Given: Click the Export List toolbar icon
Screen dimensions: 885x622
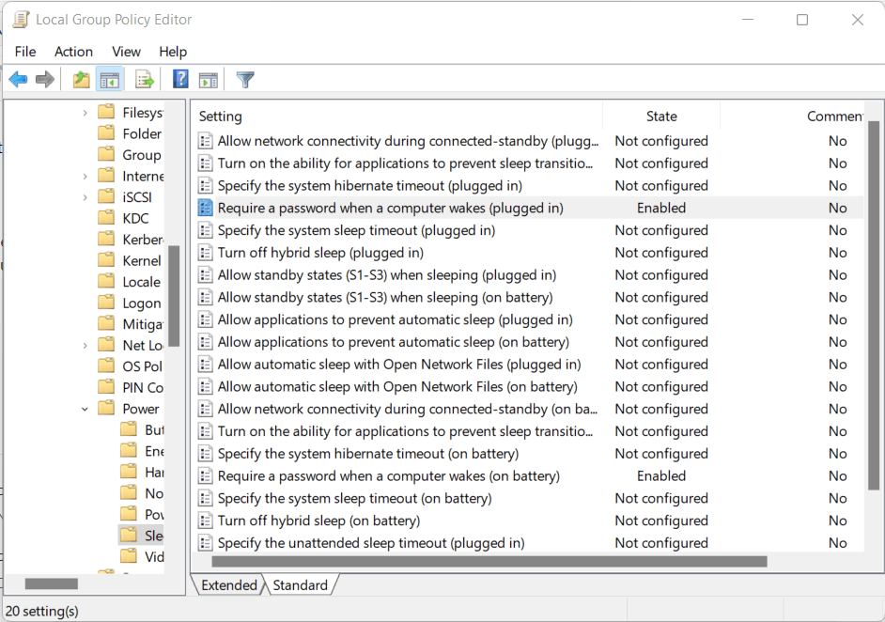Looking at the screenshot, I should pyautogui.click(x=144, y=80).
